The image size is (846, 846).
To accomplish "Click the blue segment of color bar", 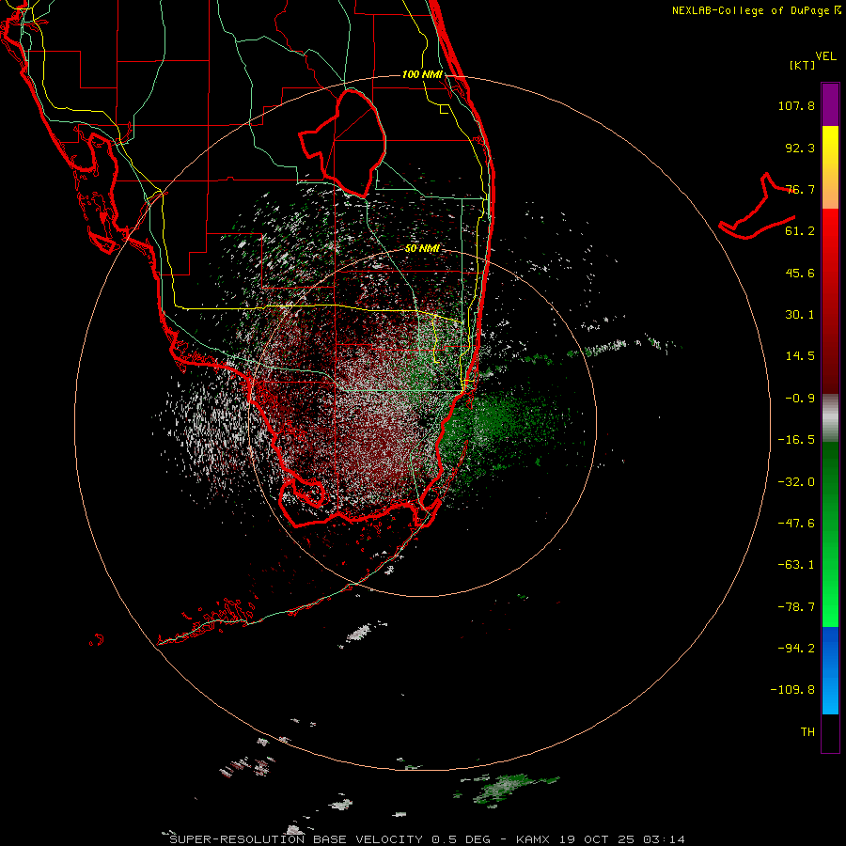I will point(830,670).
